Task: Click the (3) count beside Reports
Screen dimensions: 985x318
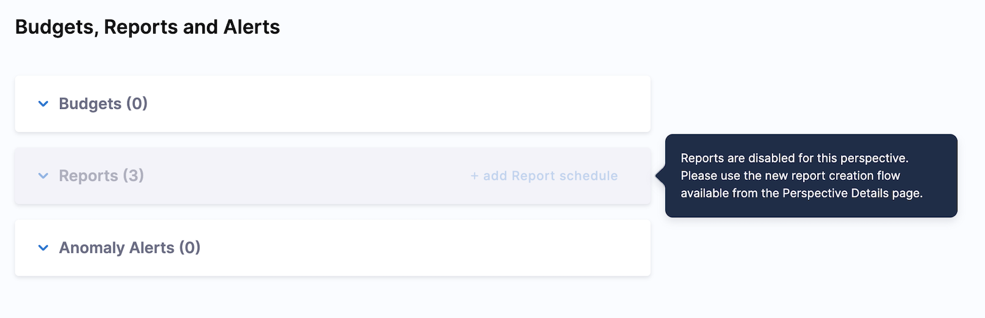Action: (x=134, y=176)
